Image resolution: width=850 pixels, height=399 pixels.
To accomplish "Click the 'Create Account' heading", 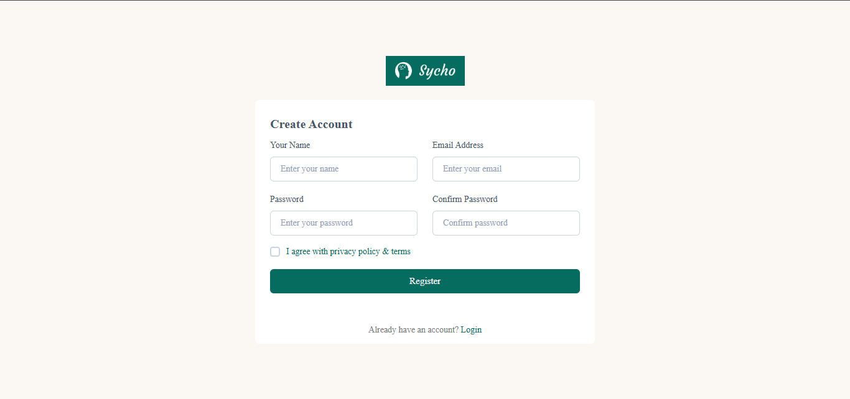I will [311, 124].
